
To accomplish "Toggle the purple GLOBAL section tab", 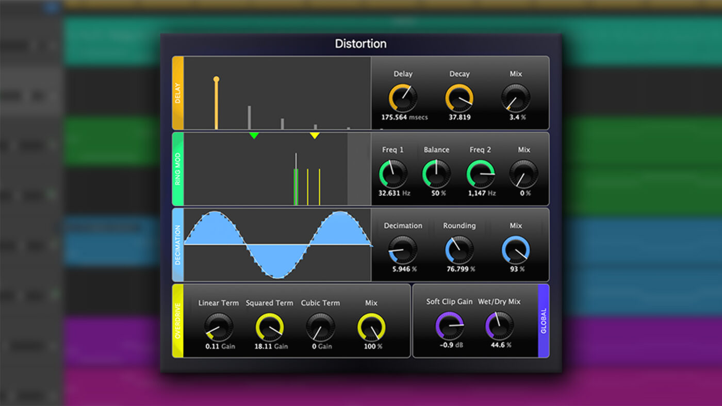I will 544,320.
